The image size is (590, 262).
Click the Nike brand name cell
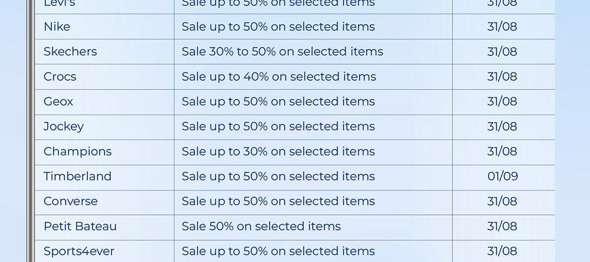57,26
